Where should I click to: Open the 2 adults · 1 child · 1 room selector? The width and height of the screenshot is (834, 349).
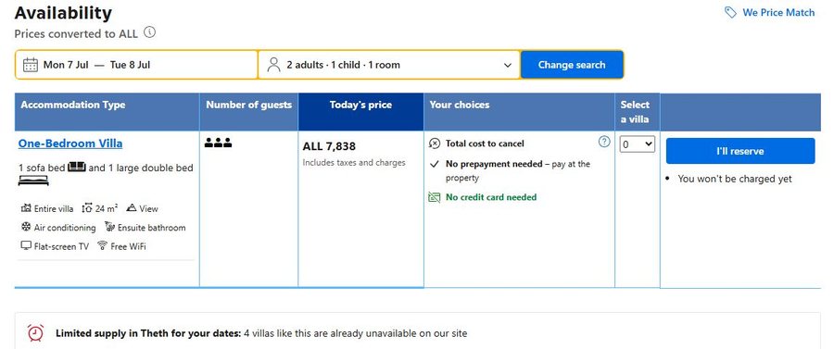(389, 65)
